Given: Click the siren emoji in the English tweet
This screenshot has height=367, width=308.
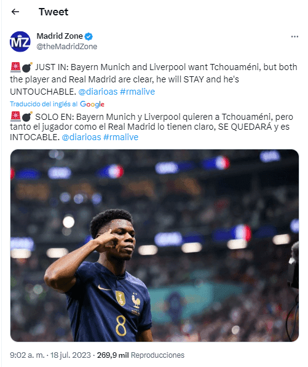Looking at the screenshot, I should click(15, 67).
